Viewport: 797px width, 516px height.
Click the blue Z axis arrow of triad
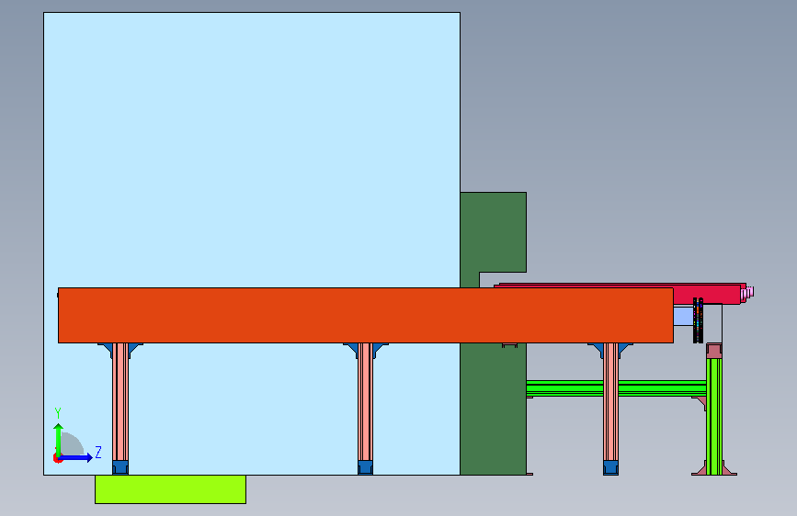pos(77,457)
